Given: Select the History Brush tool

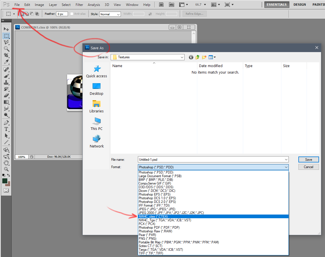Looking at the screenshot, I should point(6,89).
